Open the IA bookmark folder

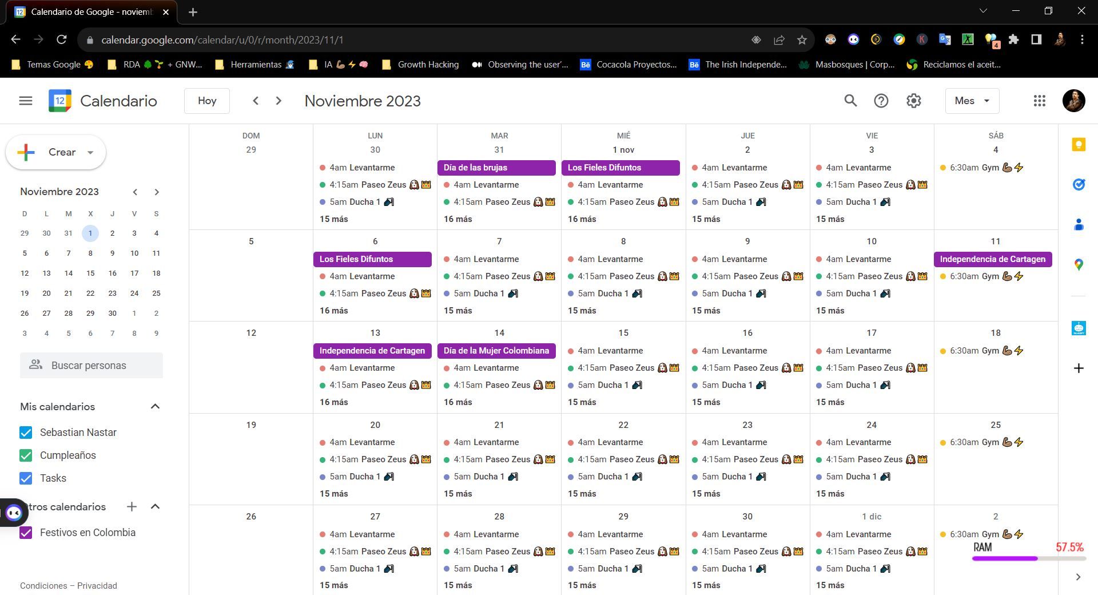click(338, 65)
